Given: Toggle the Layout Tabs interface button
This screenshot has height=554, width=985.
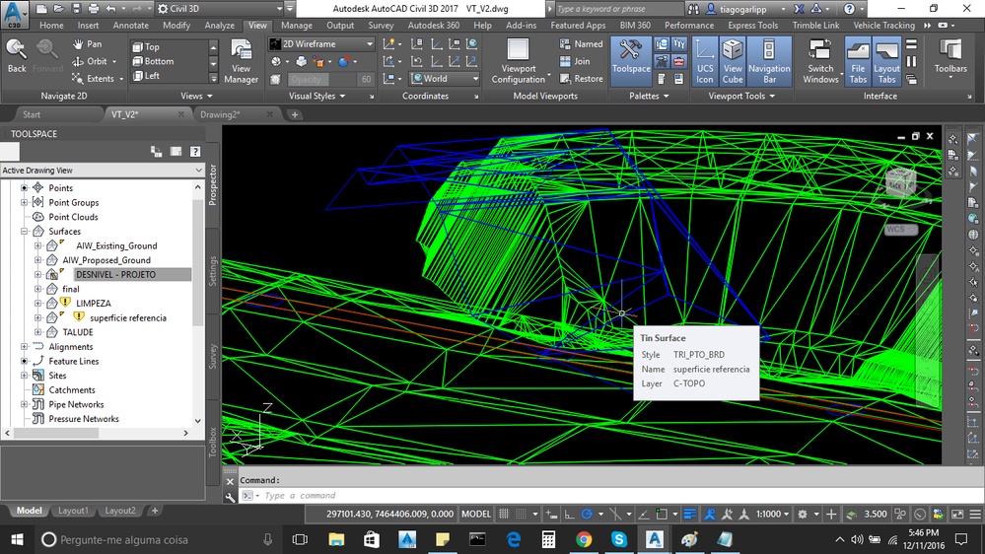Looking at the screenshot, I should 886,61.
